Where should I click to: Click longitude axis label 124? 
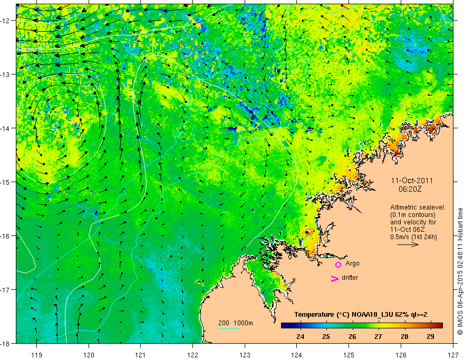tap(297, 355)
